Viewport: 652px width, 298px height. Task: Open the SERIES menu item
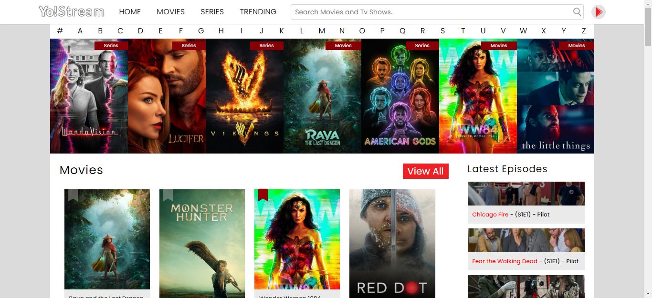(x=212, y=12)
